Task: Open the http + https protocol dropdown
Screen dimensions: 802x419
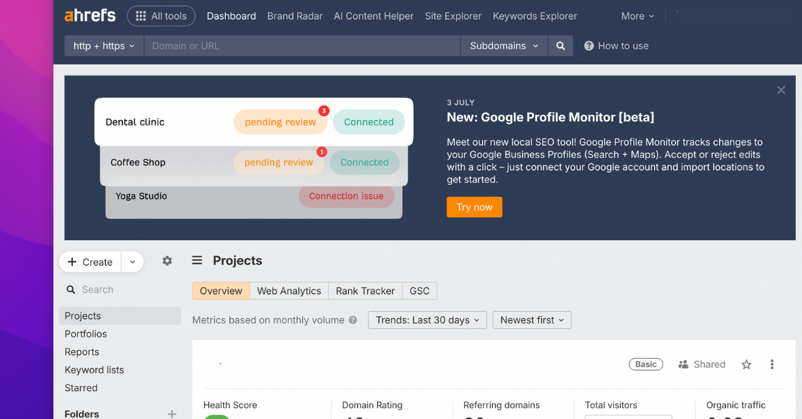Action: click(104, 46)
